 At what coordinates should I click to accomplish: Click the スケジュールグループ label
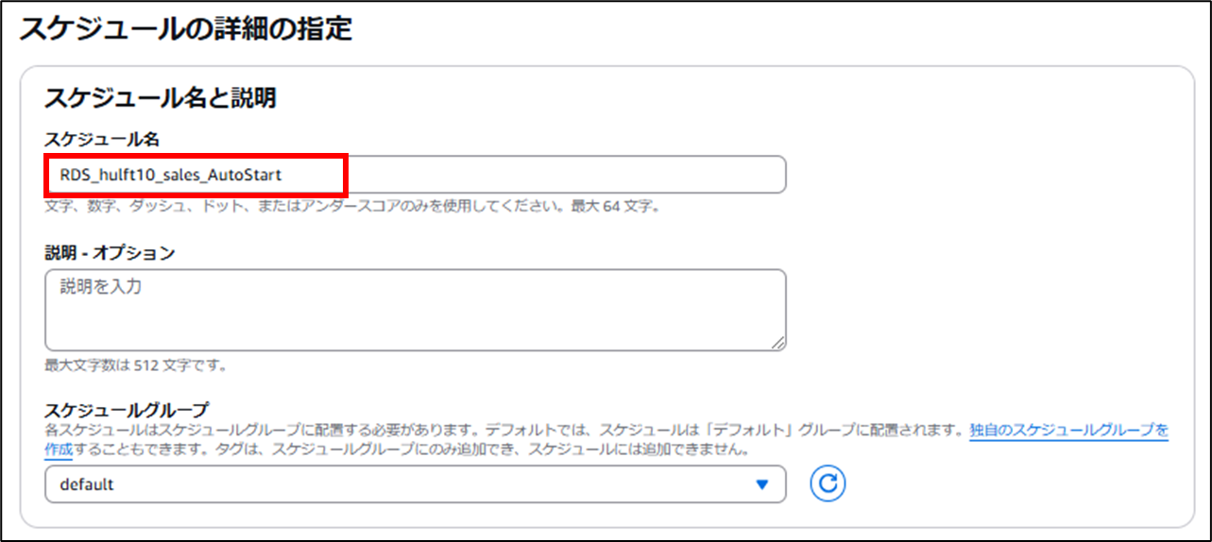point(127,410)
